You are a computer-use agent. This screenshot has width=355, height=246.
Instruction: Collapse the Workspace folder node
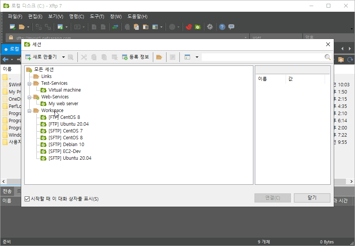pos(30,111)
